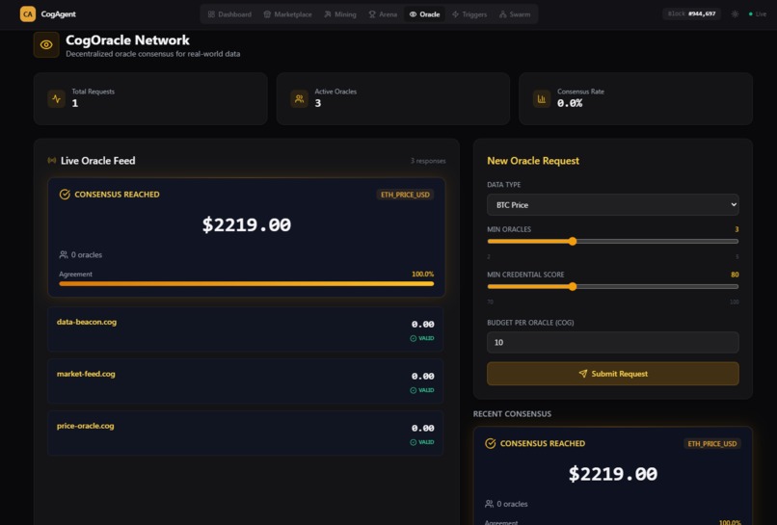
Task: Click the ETH_PRICE_USD tag in Live Feed card
Action: click(x=405, y=195)
